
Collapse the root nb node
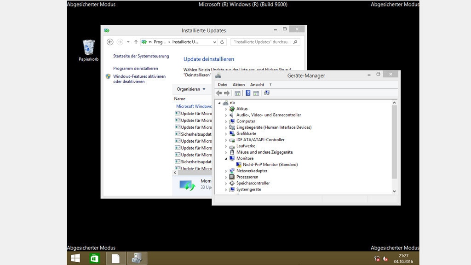tap(219, 103)
